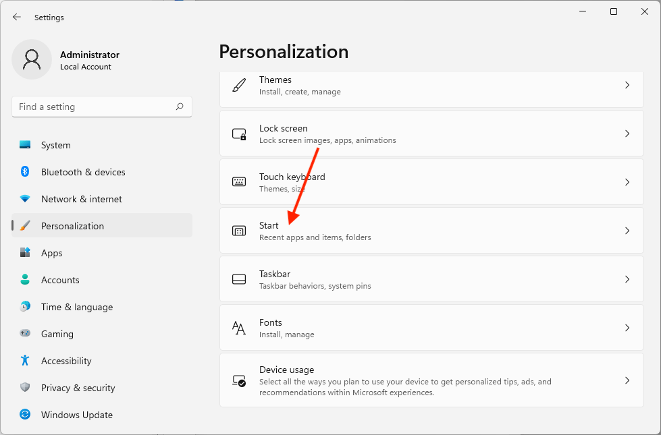Click 'Taskbar behaviors, system pins' description
Image resolution: width=661 pixels, height=435 pixels.
tap(315, 285)
